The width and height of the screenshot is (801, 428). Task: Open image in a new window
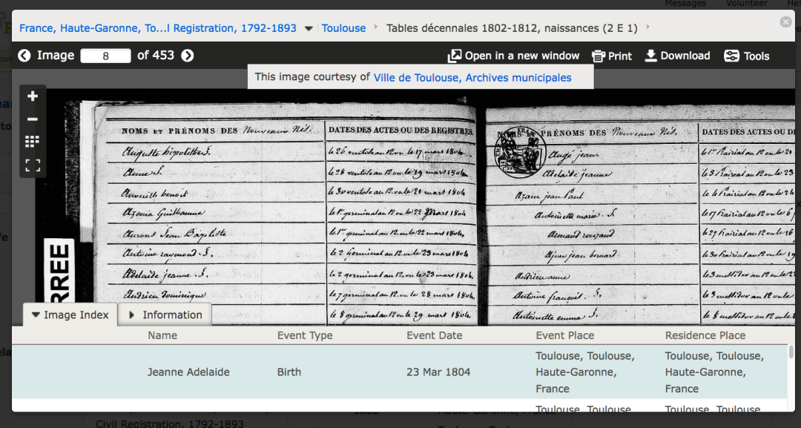[513, 55]
